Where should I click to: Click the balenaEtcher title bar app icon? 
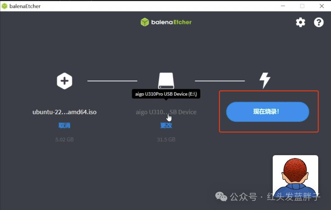4,6
